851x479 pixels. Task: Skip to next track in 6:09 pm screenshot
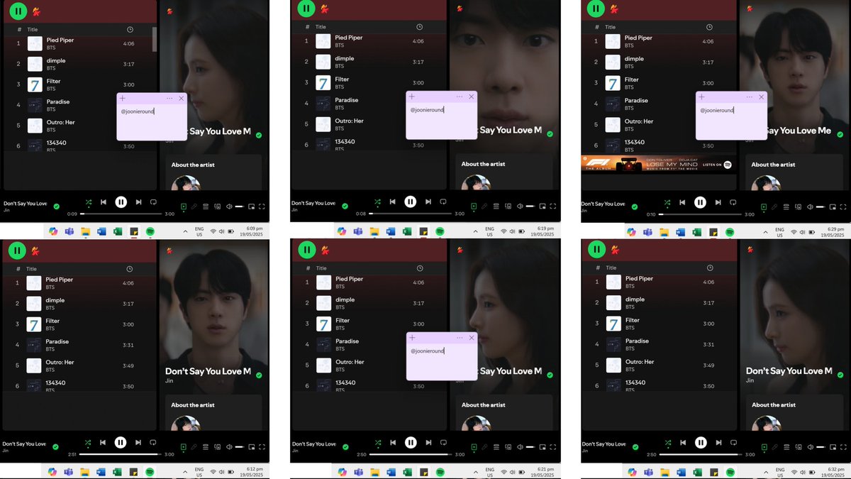[138, 202]
